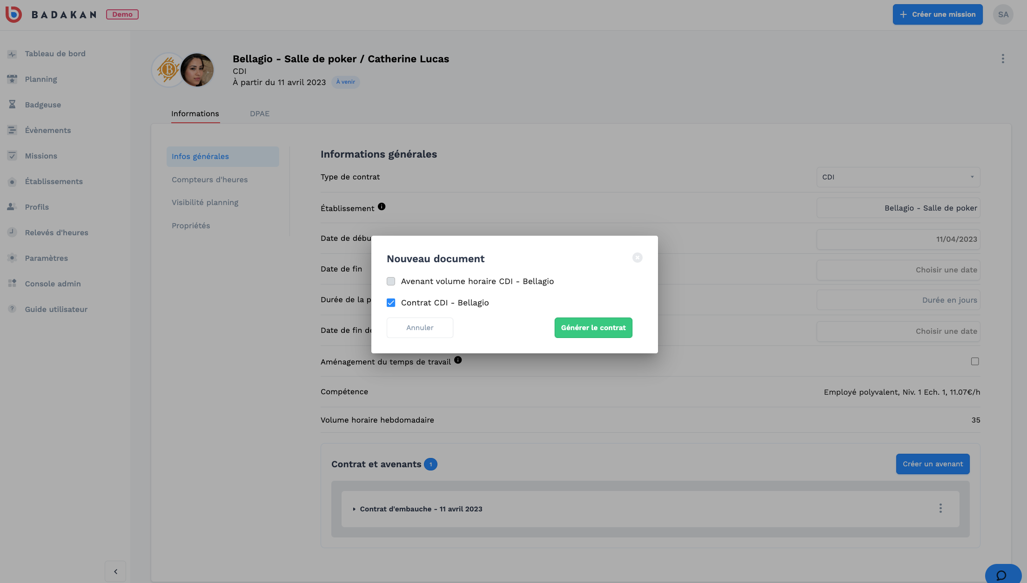Open Missions sidebar link
This screenshot has width=1027, height=583.
tap(41, 156)
